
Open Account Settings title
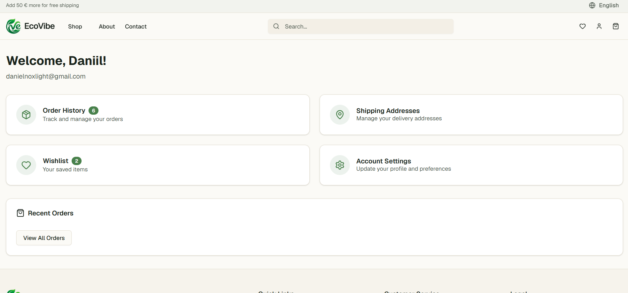click(384, 161)
